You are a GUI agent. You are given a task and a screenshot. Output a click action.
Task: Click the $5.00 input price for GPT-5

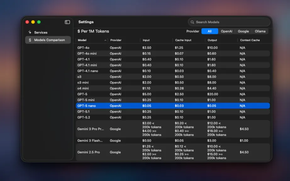[x=147, y=94]
